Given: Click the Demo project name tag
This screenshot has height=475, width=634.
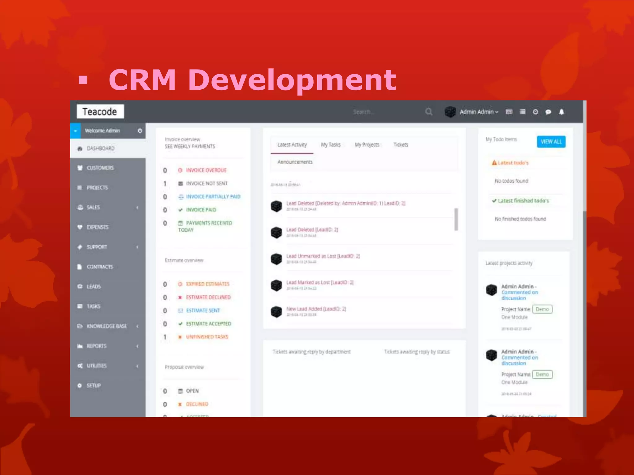Looking at the screenshot, I should tap(542, 309).
